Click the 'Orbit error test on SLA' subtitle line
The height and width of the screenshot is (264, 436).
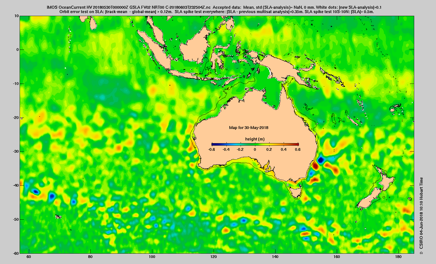coord(216,12)
